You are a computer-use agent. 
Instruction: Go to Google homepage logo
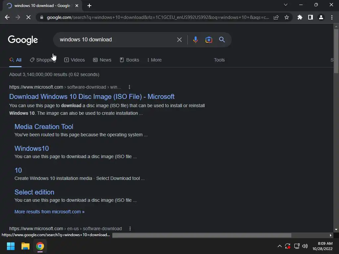pyautogui.click(x=23, y=40)
